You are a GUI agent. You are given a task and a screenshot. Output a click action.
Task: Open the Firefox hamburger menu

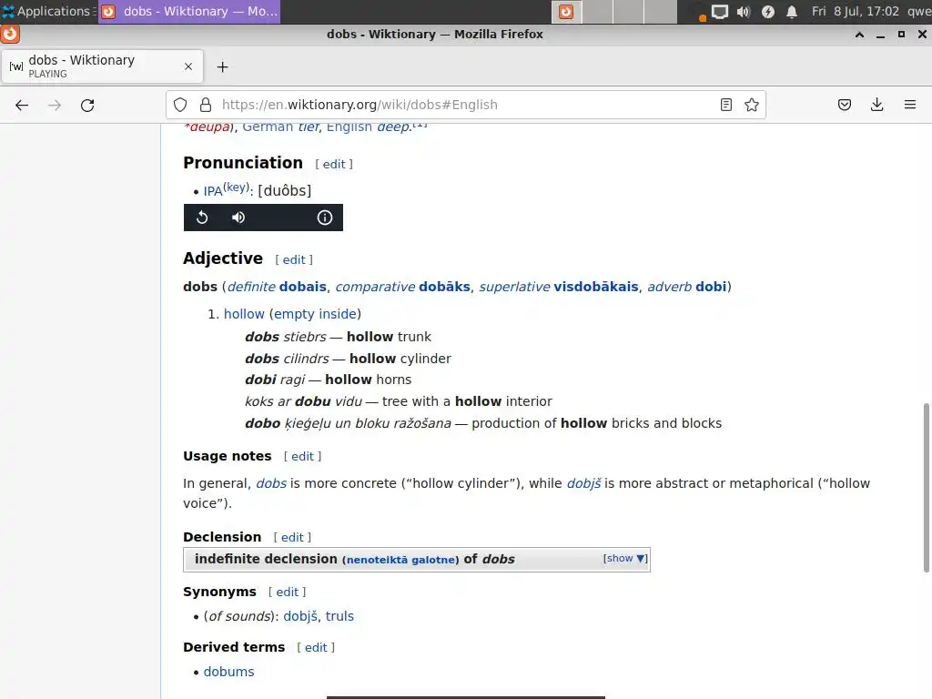tap(909, 106)
